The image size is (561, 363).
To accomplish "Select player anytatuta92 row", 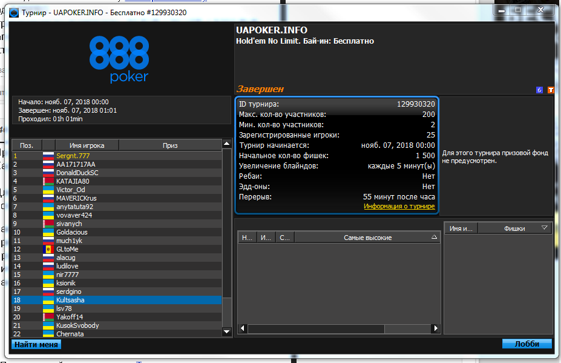I will (x=117, y=207).
